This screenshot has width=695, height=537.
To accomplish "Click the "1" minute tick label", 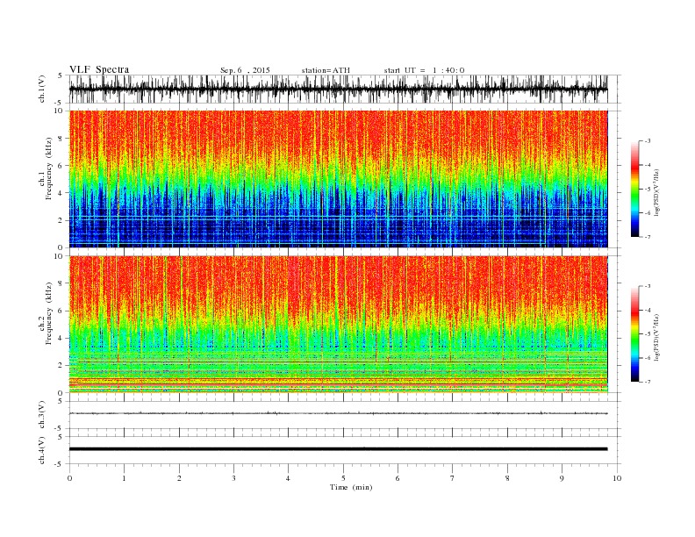I will coord(125,478).
